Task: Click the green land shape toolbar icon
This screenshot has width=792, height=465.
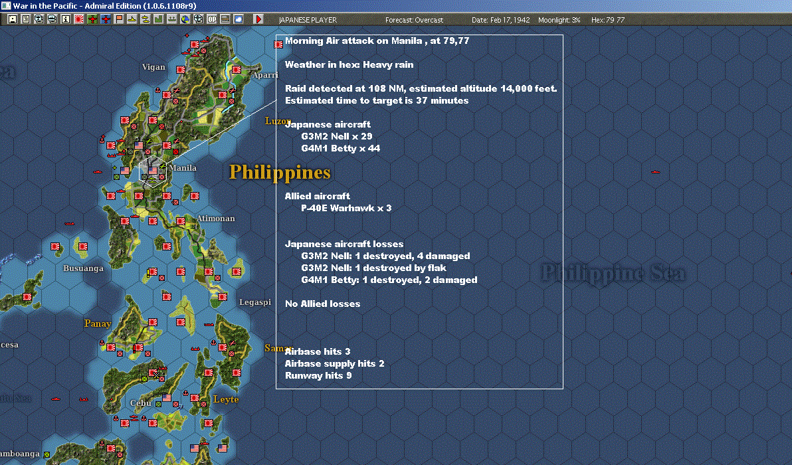Action: tap(159, 19)
